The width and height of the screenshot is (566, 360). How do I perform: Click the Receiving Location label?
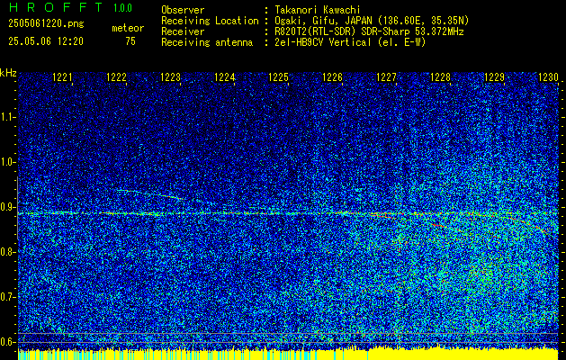pos(210,21)
